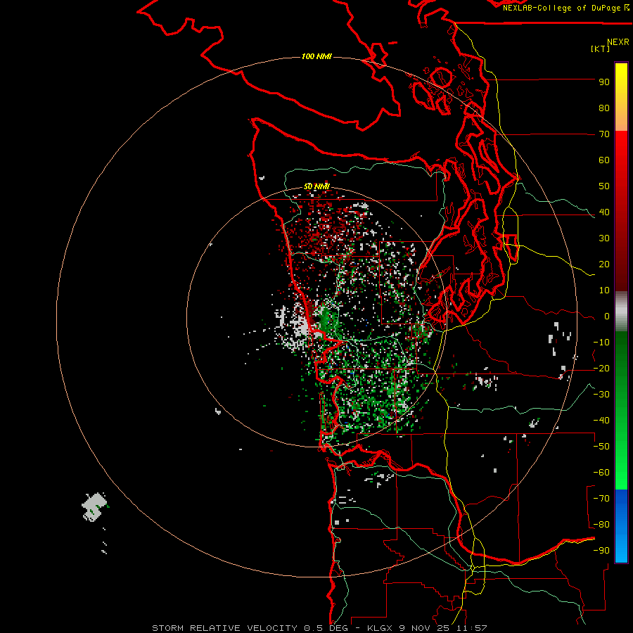Click the 60 knot scale label
Image resolution: width=633 pixels, height=633 pixels.
pyautogui.click(x=604, y=160)
